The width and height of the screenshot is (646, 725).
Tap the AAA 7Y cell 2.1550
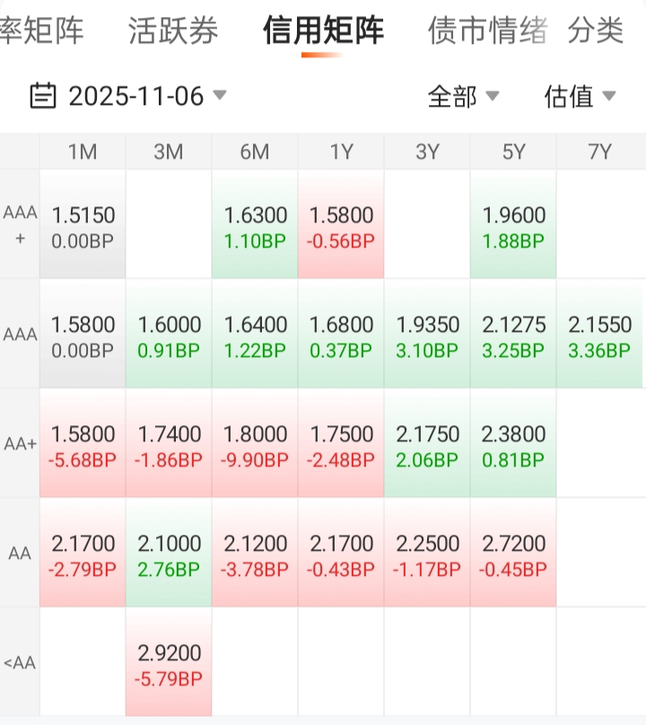click(x=600, y=335)
